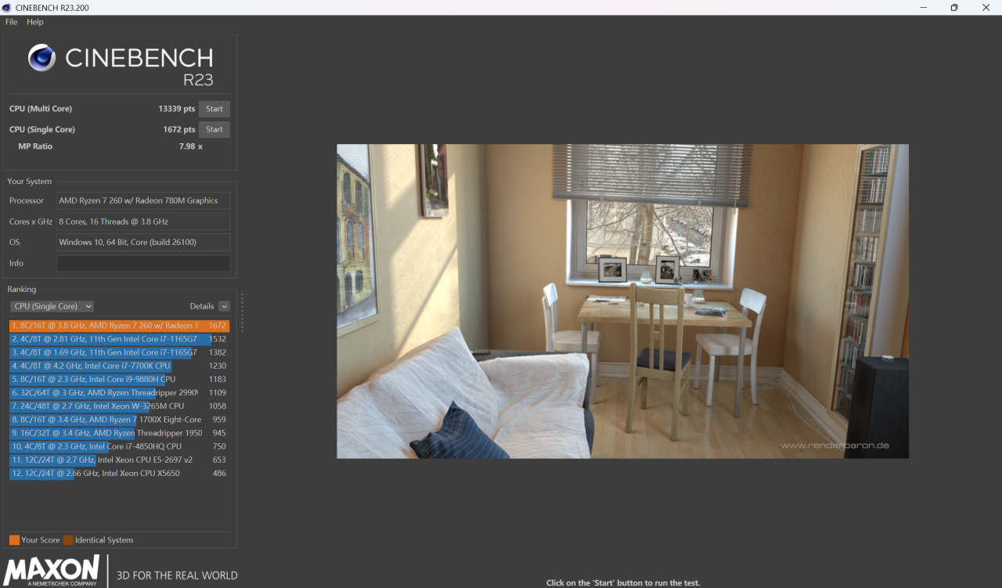Click the Cinebench app icon in title bar

[8, 7]
